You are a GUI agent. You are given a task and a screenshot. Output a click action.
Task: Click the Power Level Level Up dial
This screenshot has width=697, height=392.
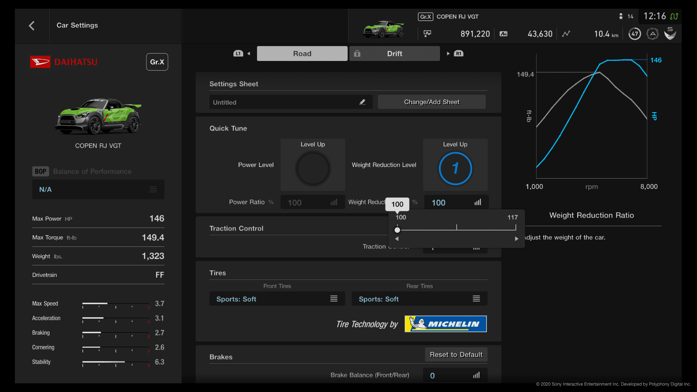313,168
